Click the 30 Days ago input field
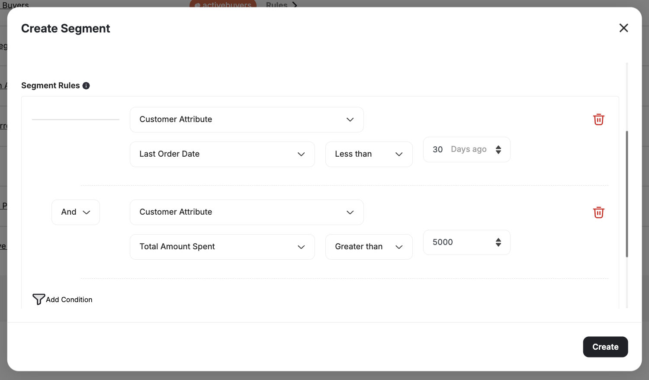The width and height of the screenshot is (649, 380). pos(467,149)
